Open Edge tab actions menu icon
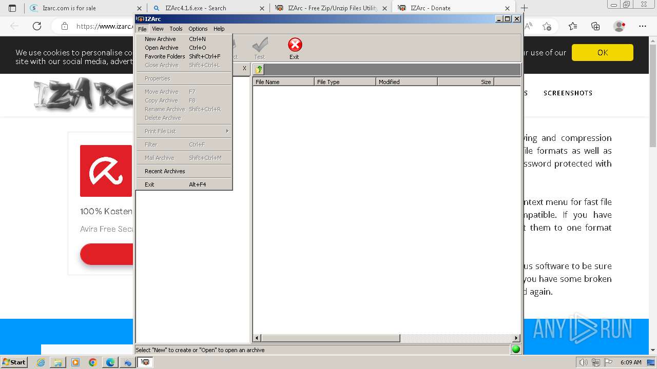 click(x=12, y=8)
